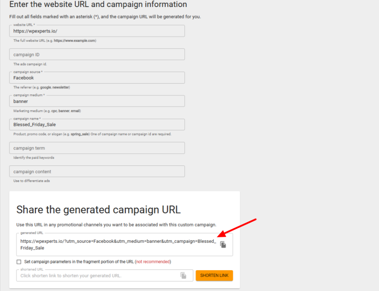The height and width of the screenshot is (291, 379).
Task: Select the campaign source field showing Facebook
Action: [x=96, y=78]
